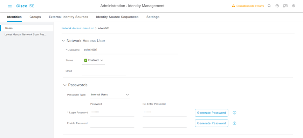303x138 pixels.
Task: Collapse the Network Access User section
Action: (x=63, y=41)
